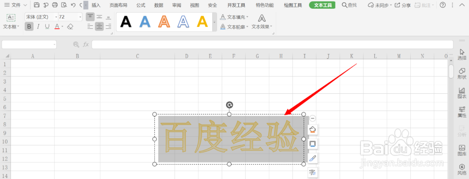Open 图库 gallery panel in sidebar
This screenshot has height=179, width=469.
click(462, 150)
